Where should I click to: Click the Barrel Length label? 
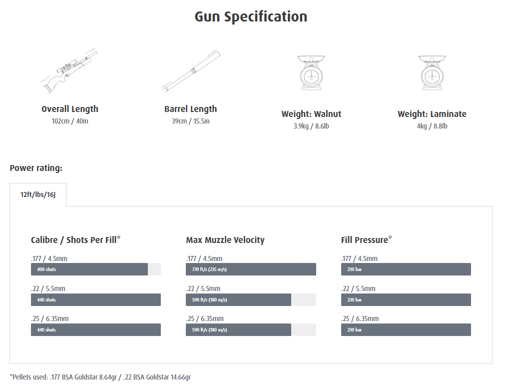tap(191, 109)
